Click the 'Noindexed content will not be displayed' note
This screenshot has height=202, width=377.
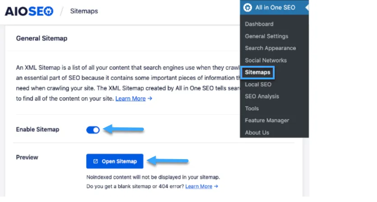153,177
